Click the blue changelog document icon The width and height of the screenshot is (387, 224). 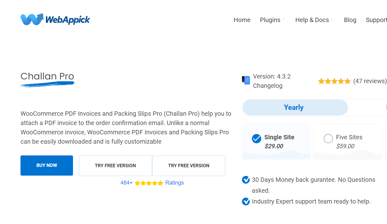246,80
